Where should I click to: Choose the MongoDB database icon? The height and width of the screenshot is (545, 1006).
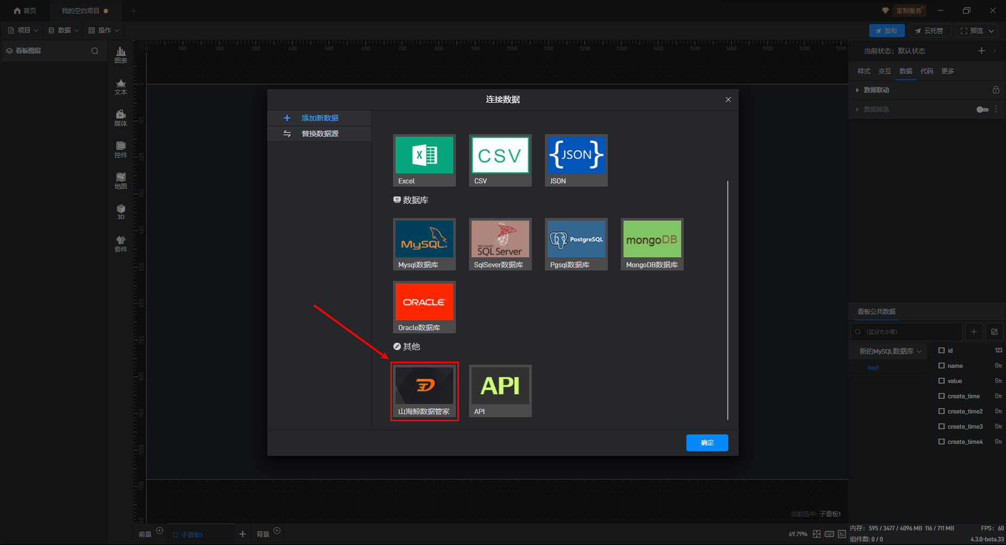(x=652, y=244)
